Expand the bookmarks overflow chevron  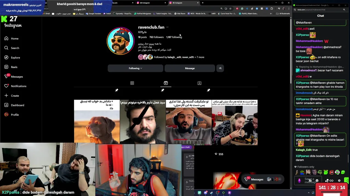271,14
